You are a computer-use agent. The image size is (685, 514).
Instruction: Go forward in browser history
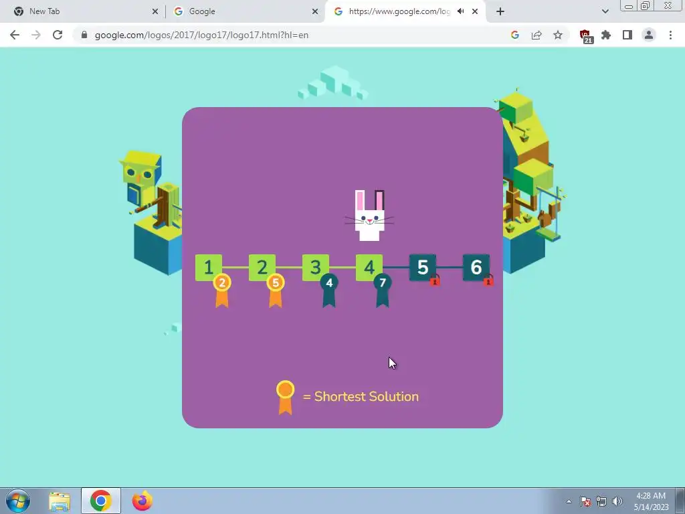(36, 35)
